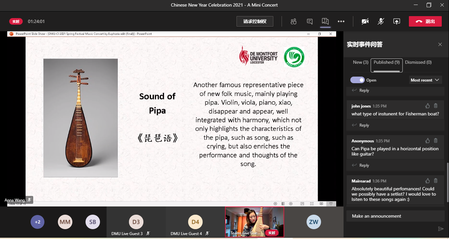Open the more actions ellipsis menu
Viewport: 449px width, 239px height.
(x=341, y=21)
